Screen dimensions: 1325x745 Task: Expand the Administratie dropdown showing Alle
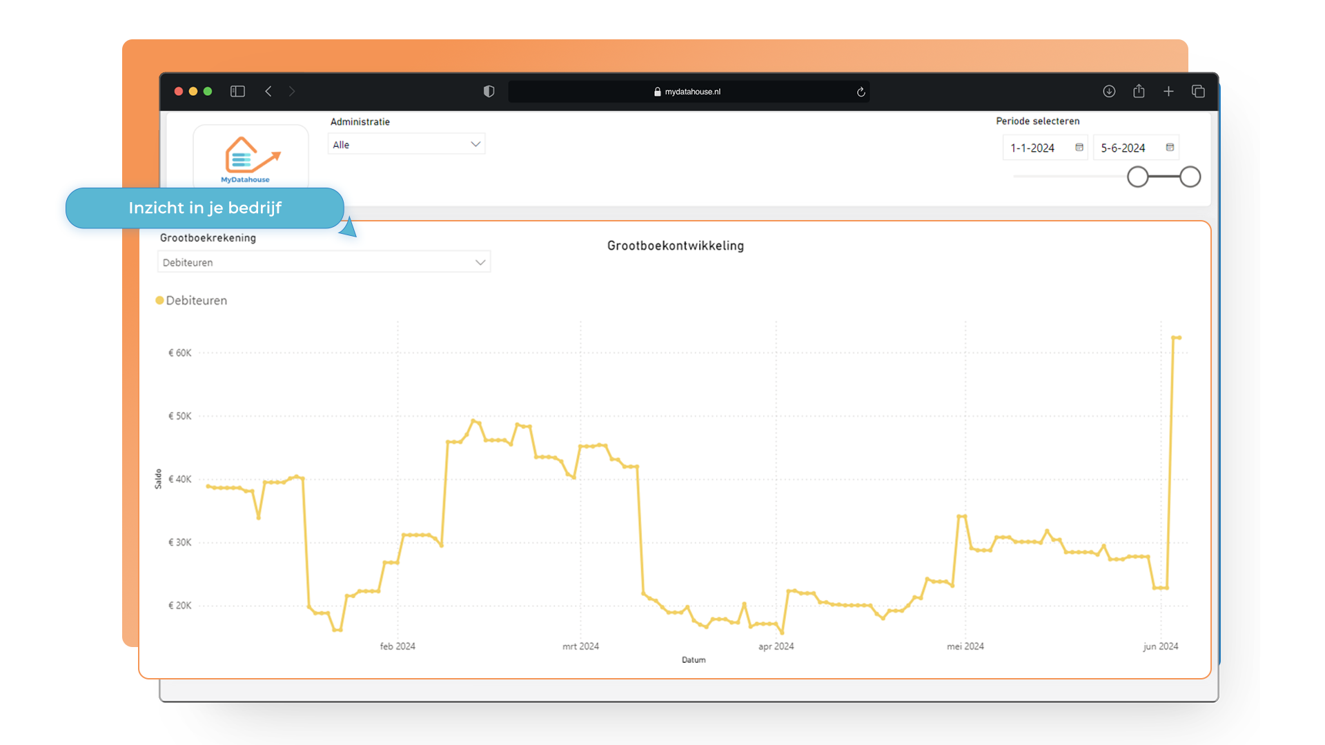pos(406,144)
